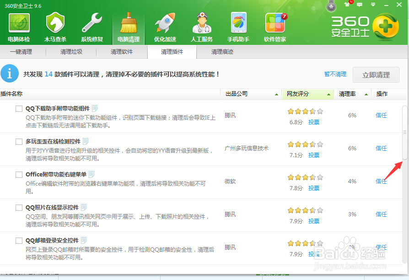Click the 操作 column header
Viewport: 409px width, 280px height.
382,94
